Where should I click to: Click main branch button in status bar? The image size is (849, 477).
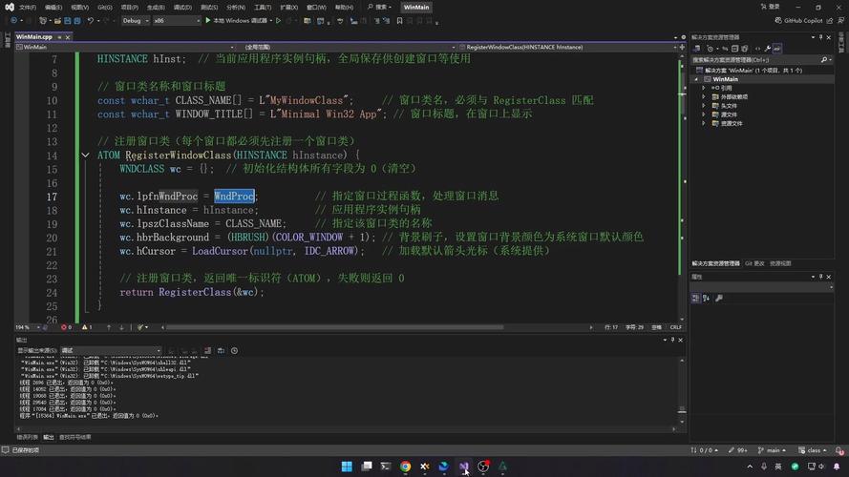pyautogui.click(x=772, y=450)
